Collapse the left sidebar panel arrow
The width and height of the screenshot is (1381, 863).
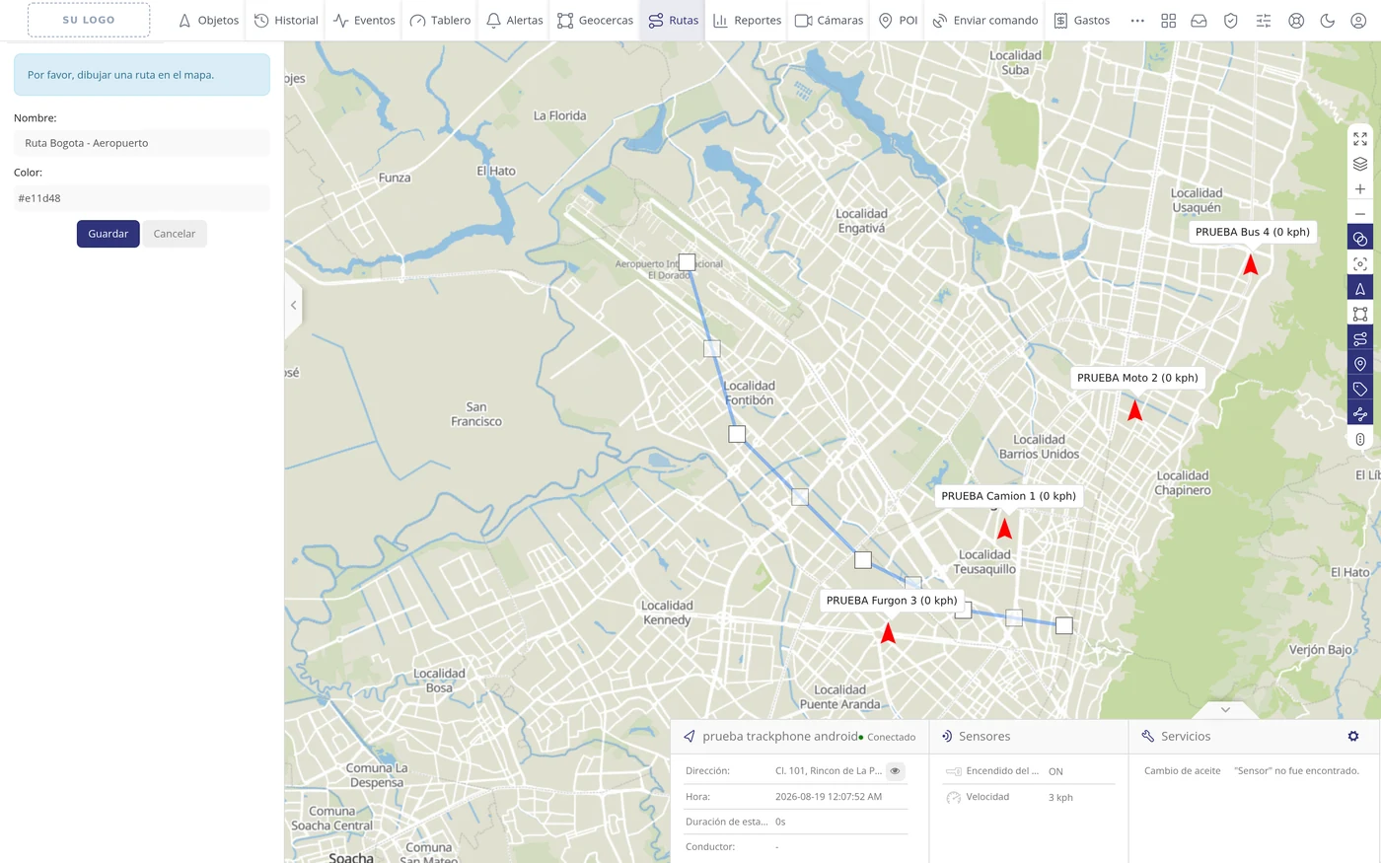pos(293,306)
